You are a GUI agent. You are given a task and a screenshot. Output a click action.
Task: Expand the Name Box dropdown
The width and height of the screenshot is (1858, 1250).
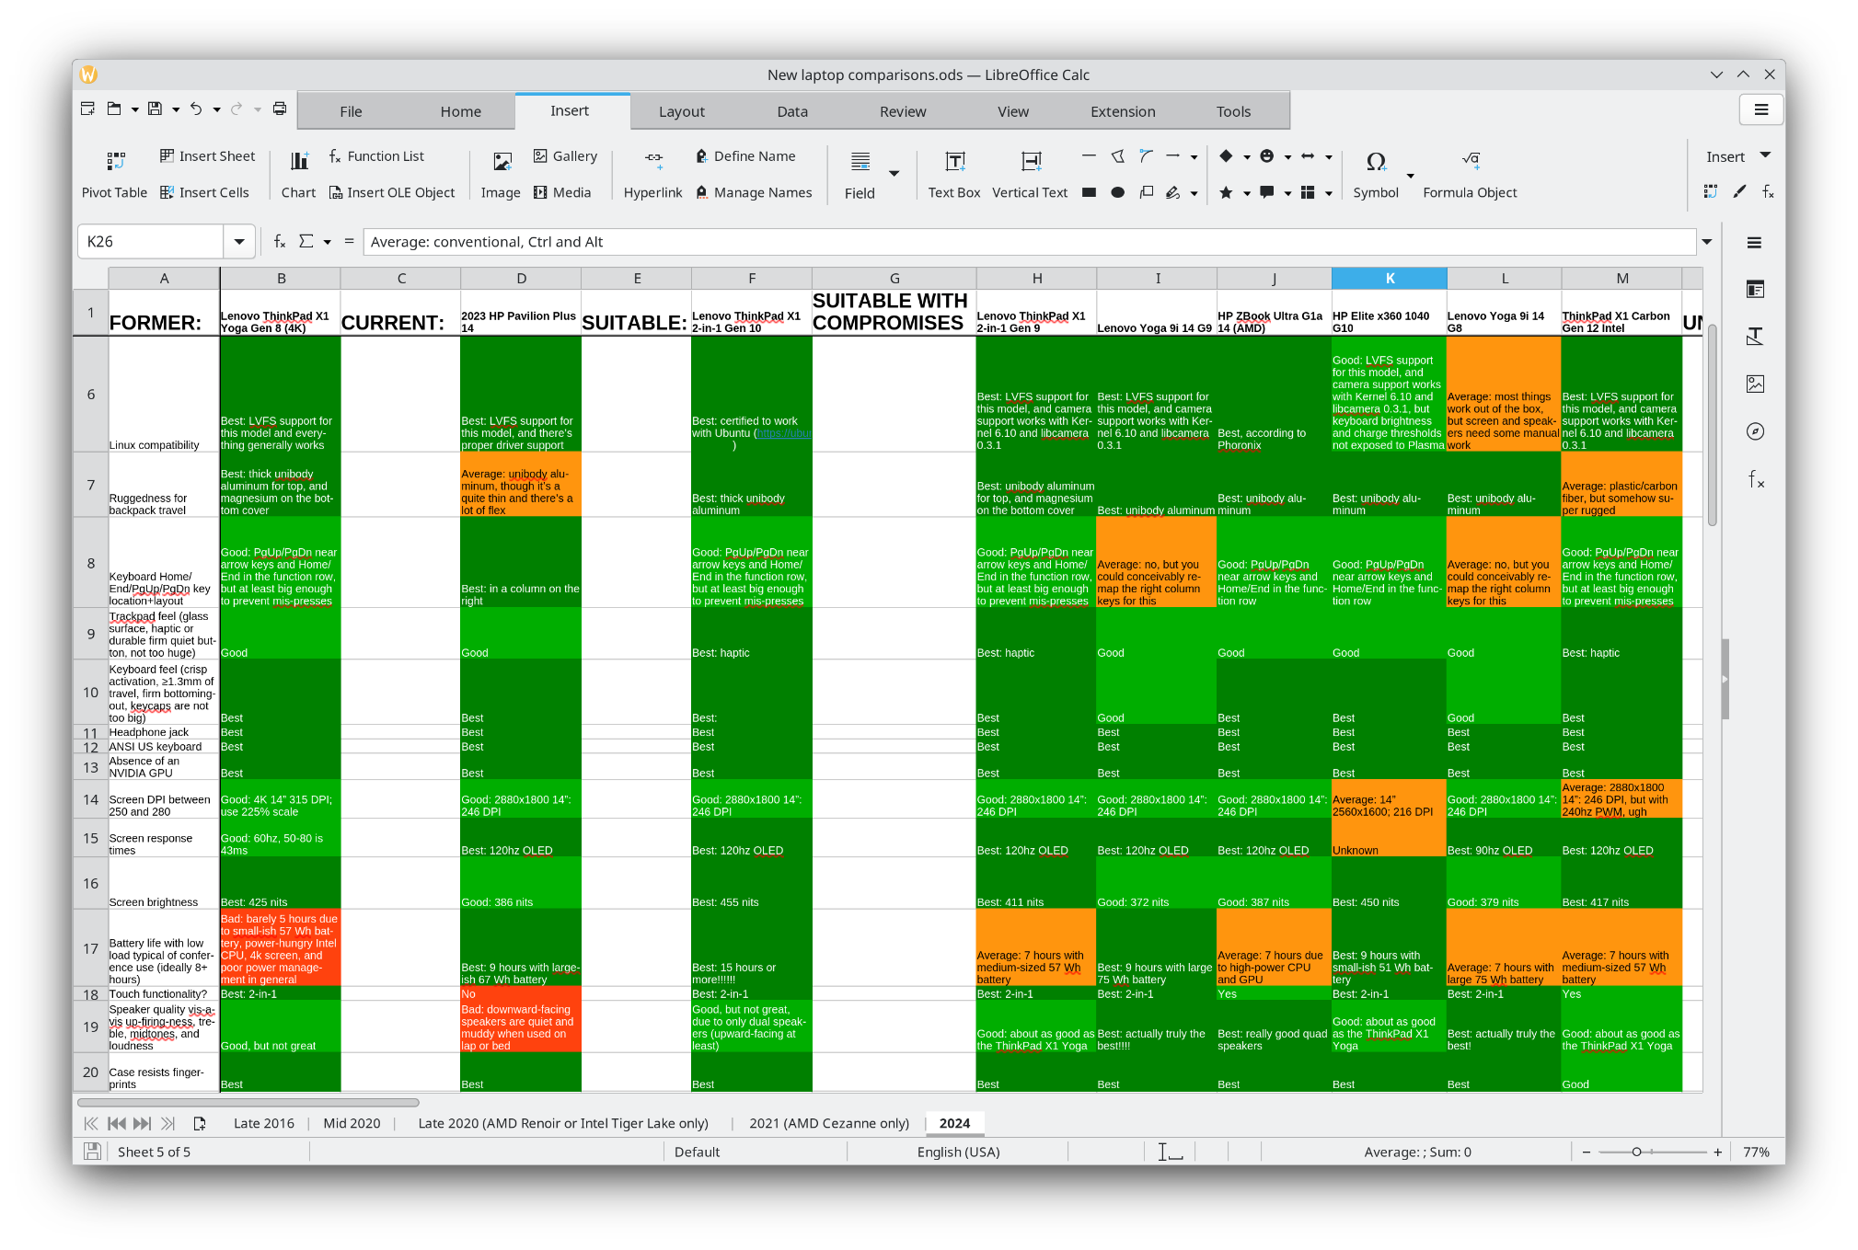pyautogui.click(x=239, y=241)
